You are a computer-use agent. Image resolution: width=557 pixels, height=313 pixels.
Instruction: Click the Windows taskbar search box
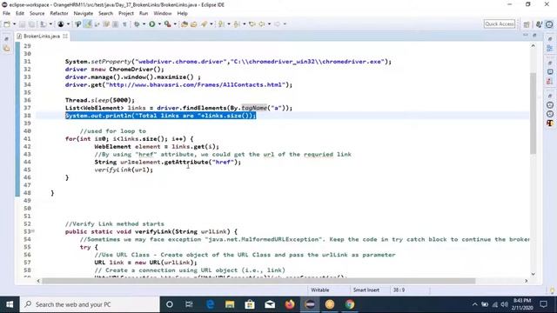(x=90, y=304)
